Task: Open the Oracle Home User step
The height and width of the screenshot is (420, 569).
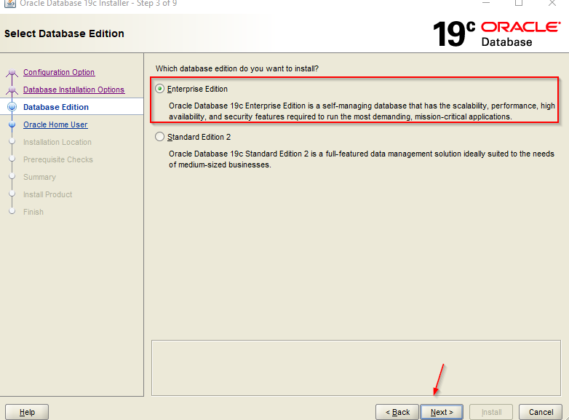Action: point(55,124)
